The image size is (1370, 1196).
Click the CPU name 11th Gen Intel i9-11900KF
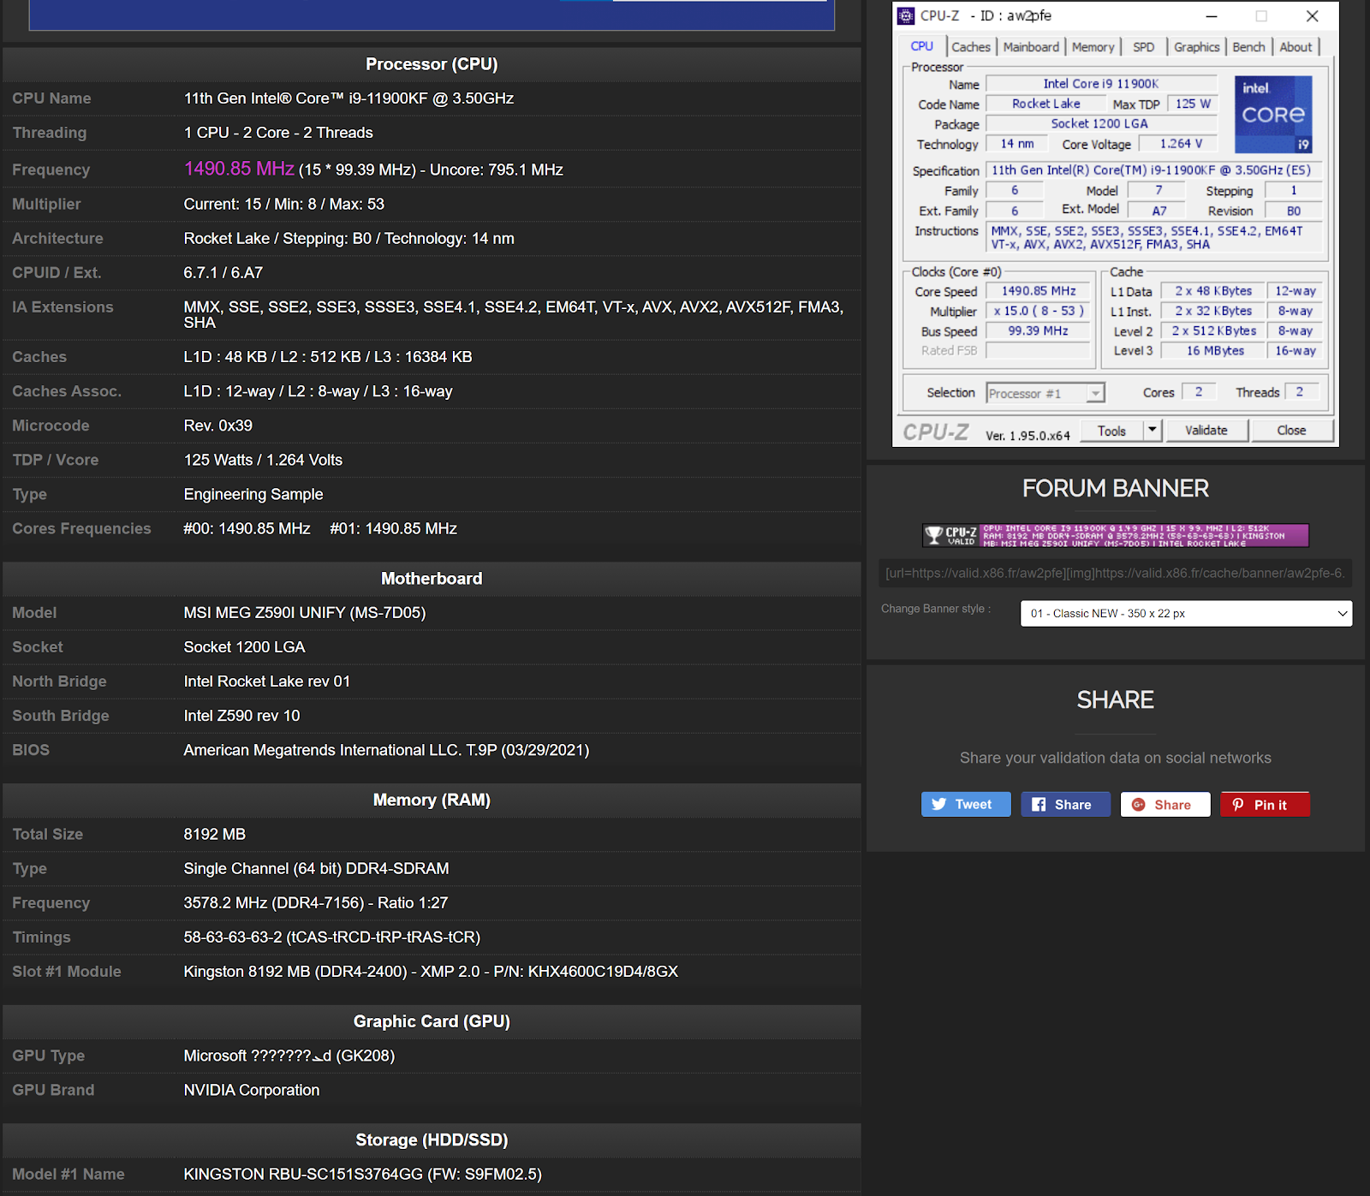point(348,98)
